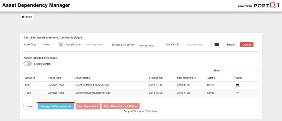
Task: Click Clear Dependency & Delete button
Action: click(x=120, y=106)
